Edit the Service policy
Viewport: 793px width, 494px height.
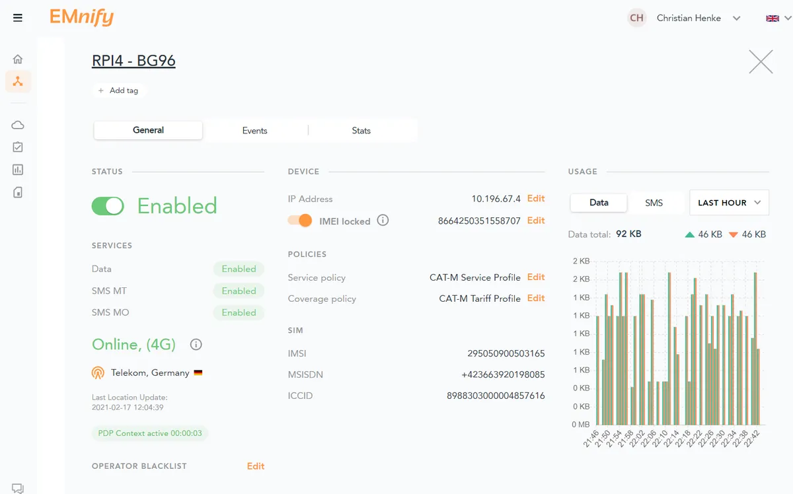(536, 277)
